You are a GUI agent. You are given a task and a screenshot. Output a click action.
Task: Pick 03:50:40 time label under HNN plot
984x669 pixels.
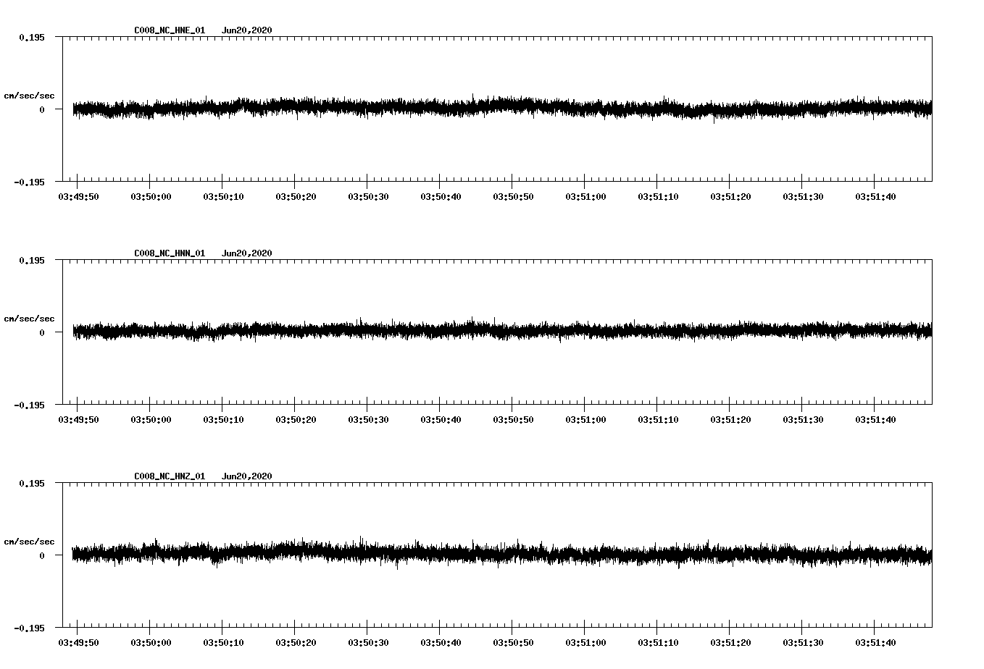coord(441,420)
